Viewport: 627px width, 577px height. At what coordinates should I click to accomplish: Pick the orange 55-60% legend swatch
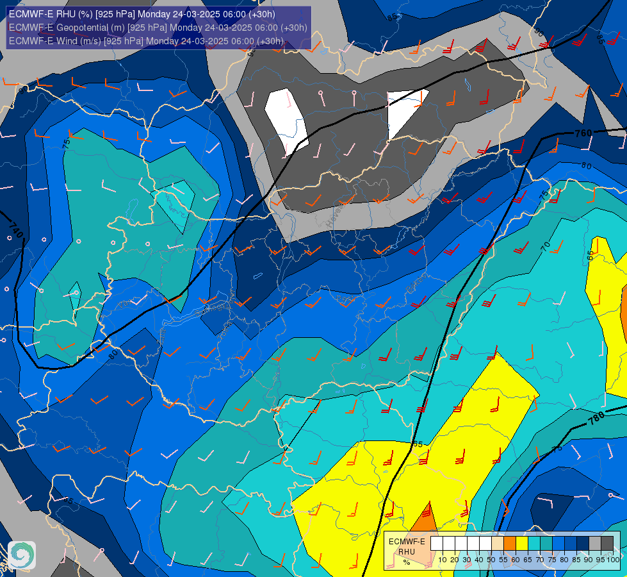[509, 544]
